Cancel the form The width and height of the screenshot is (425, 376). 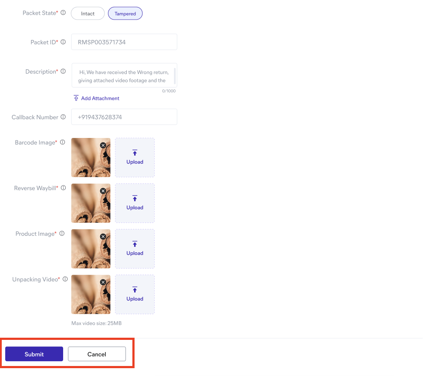tap(97, 354)
